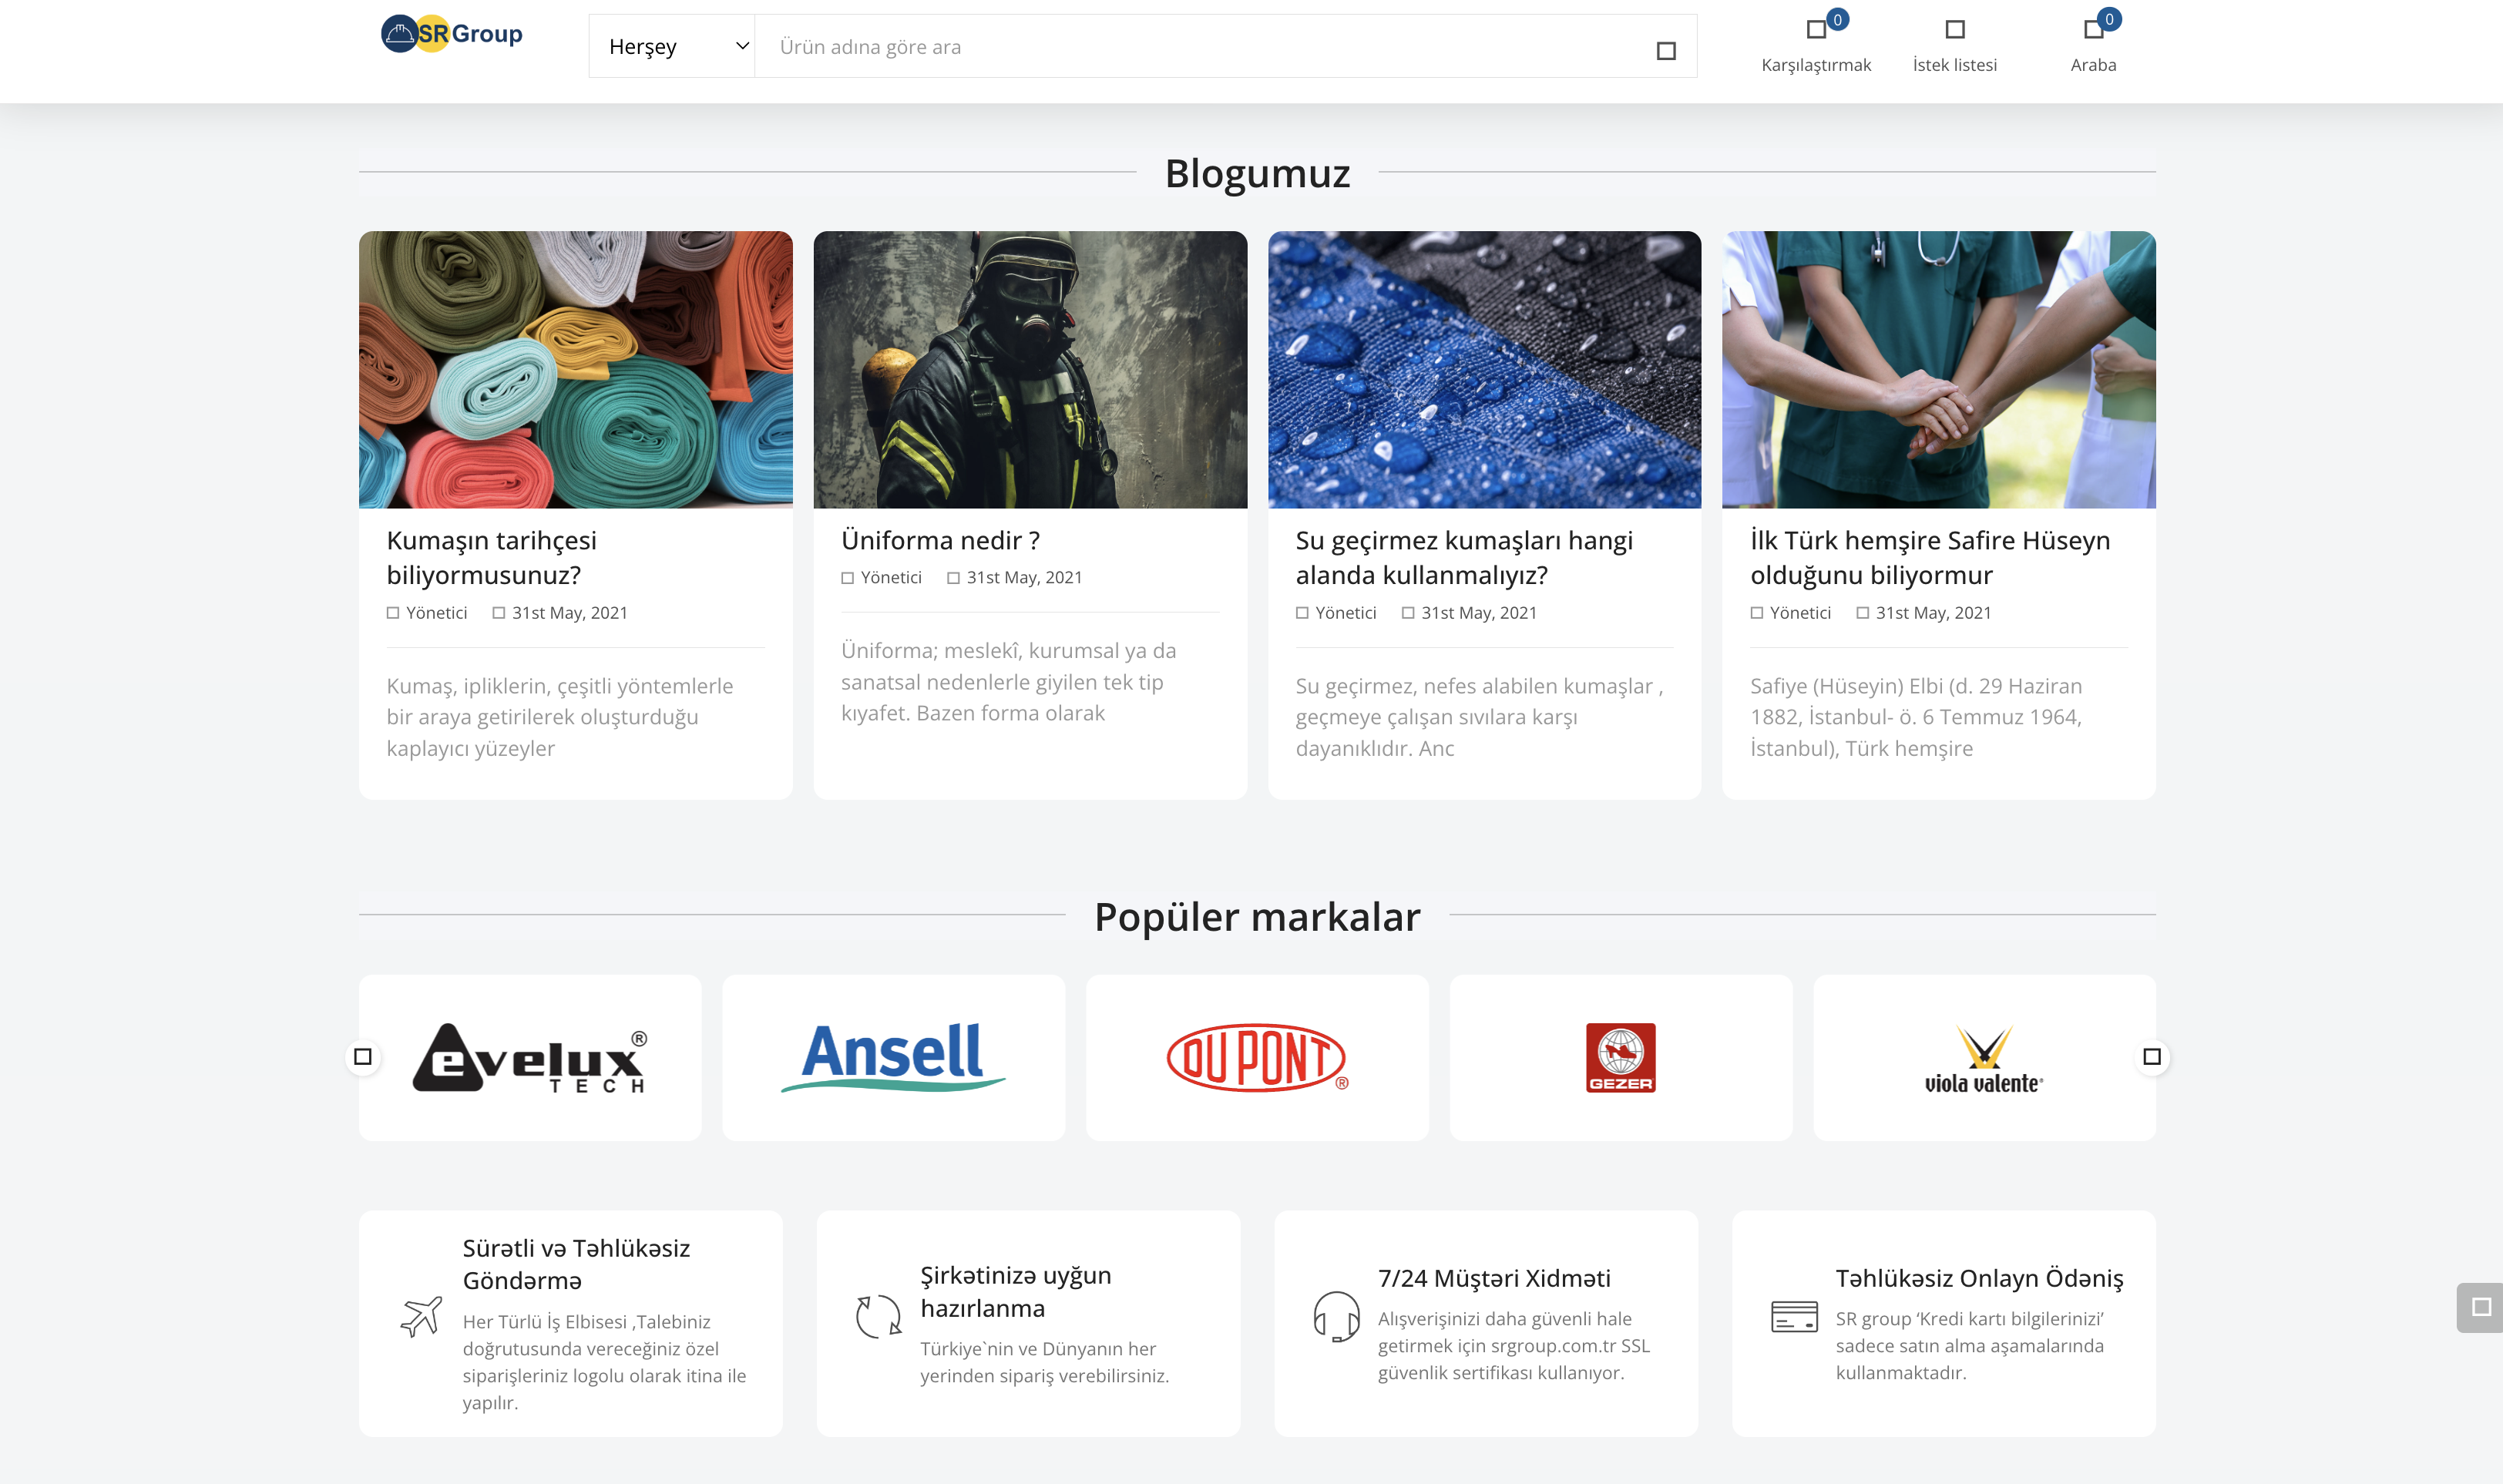The image size is (2503, 1484).
Task: Click the search submit icon
Action: pos(1665,51)
